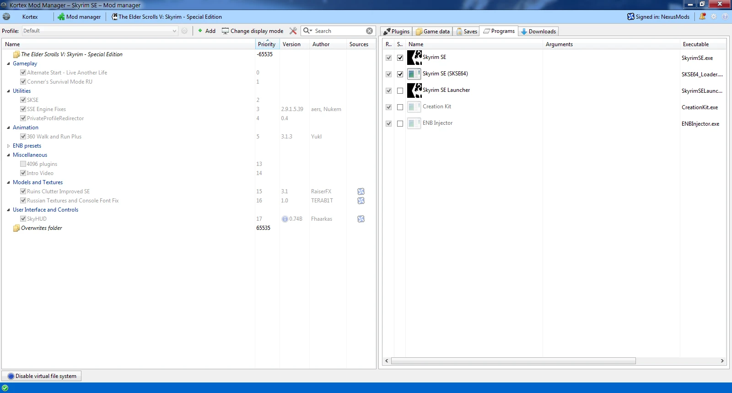
Task: Click the tools wrench icon beside Change display mode
Action: [293, 31]
